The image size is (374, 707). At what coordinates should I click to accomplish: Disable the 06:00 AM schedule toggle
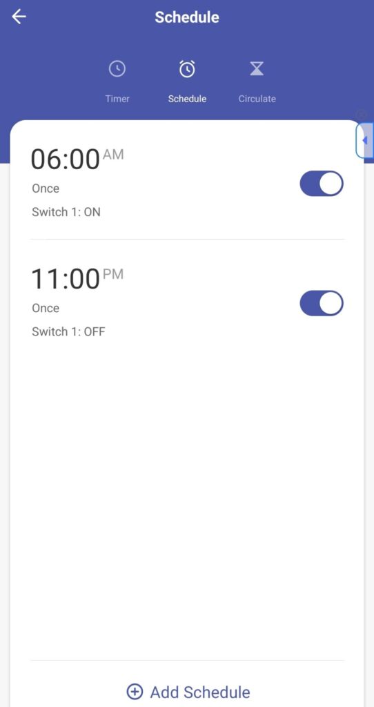pyautogui.click(x=322, y=184)
